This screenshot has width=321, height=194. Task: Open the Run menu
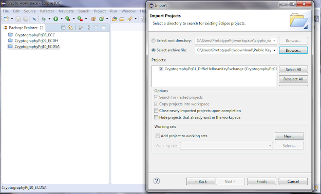tap(114, 11)
